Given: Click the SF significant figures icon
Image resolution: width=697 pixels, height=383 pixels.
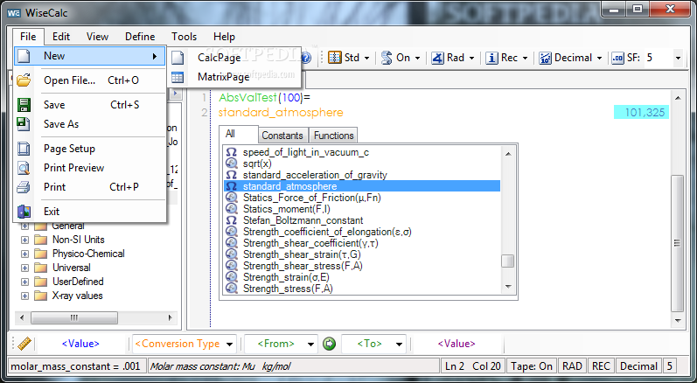Looking at the screenshot, I should [x=618, y=58].
